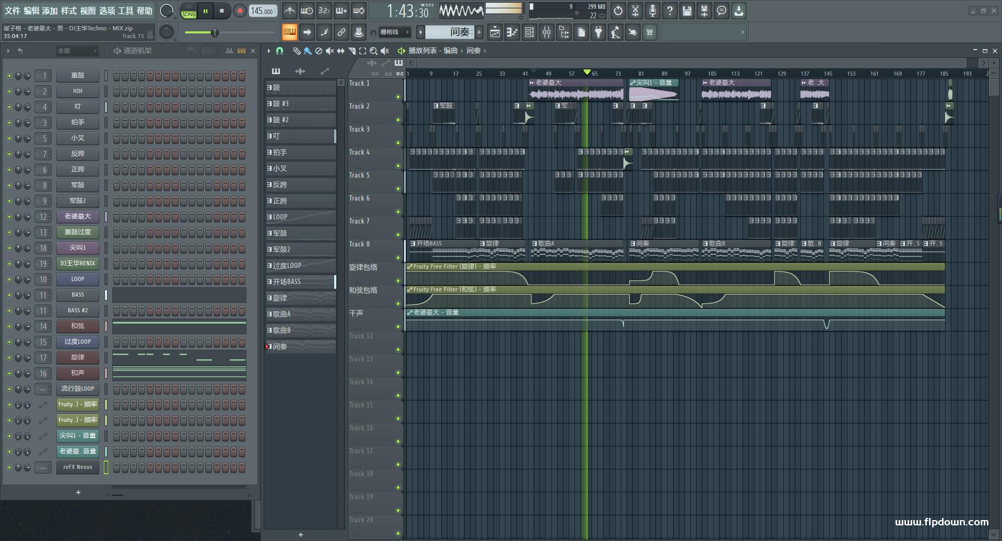Toggle PAT/SONG mode button

point(189,10)
